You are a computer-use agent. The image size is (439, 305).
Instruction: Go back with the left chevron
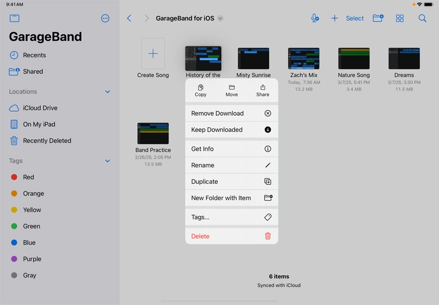pos(129,18)
